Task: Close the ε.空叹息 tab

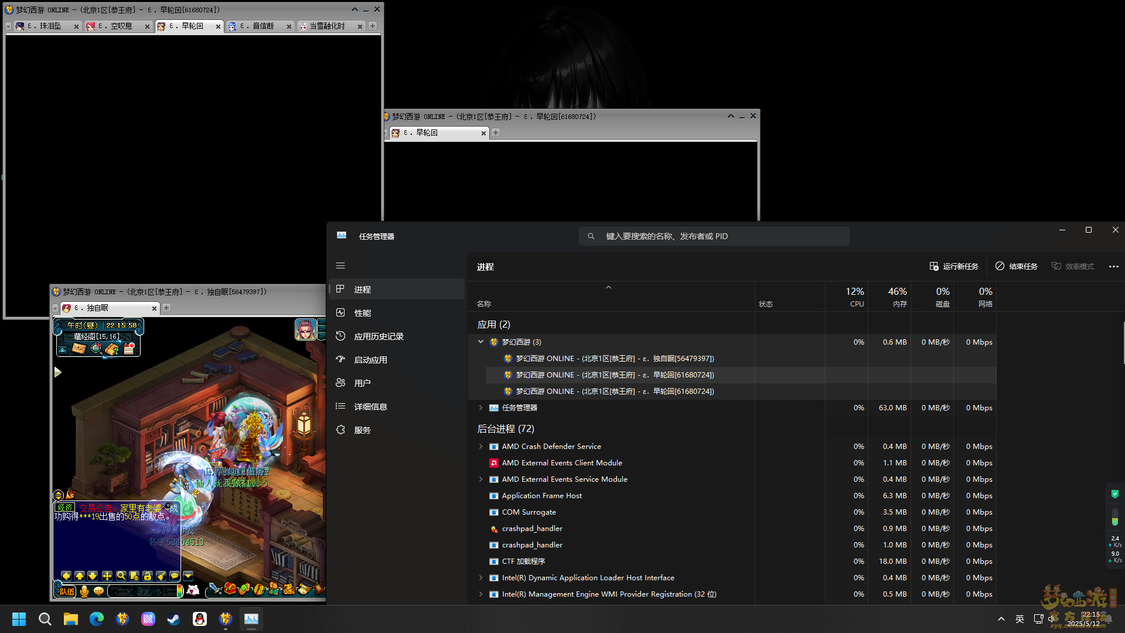Action: 147,26
